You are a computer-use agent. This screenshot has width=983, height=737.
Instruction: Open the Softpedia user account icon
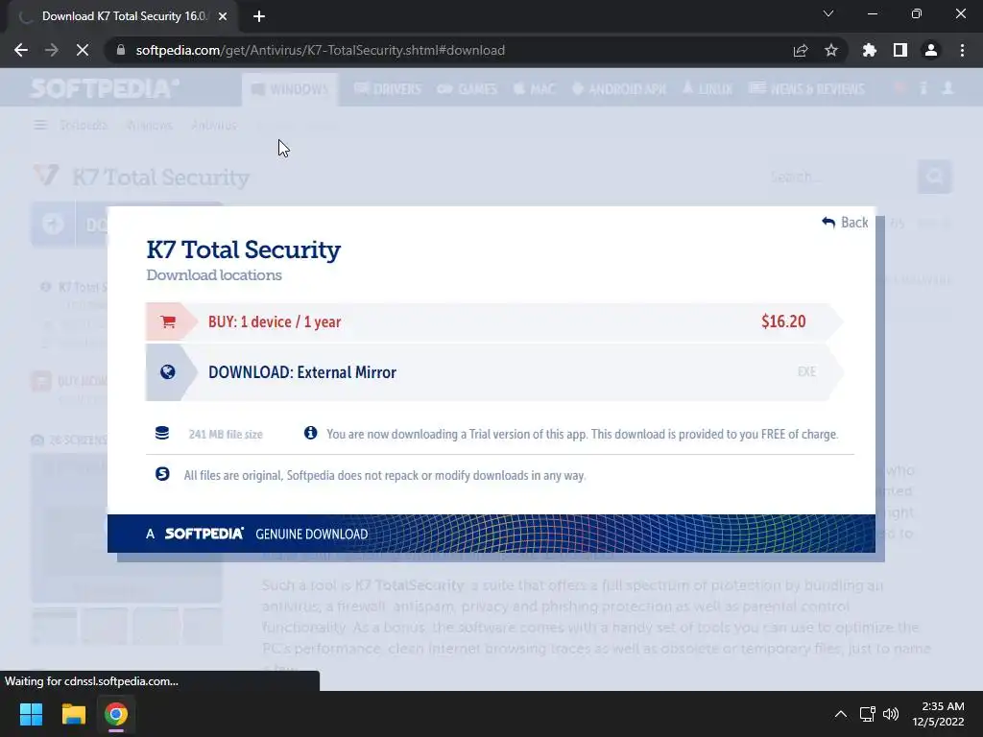click(x=947, y=88)
